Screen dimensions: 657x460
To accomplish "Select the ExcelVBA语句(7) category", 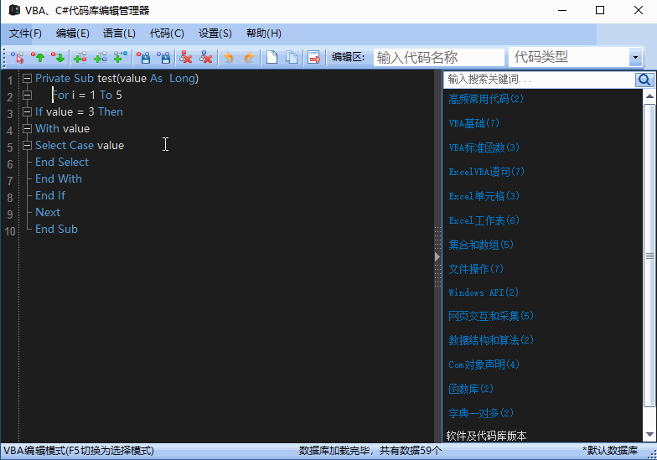I will [486, 172].
